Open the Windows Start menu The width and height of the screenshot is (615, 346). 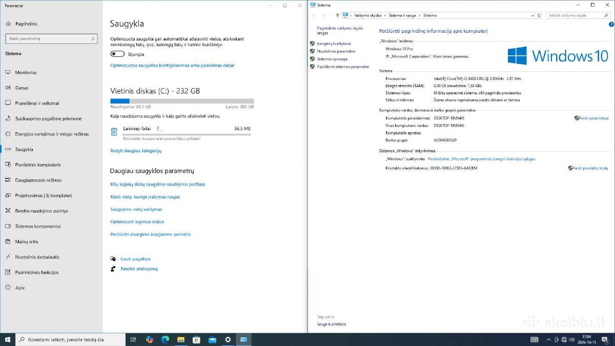pos(8,339)
